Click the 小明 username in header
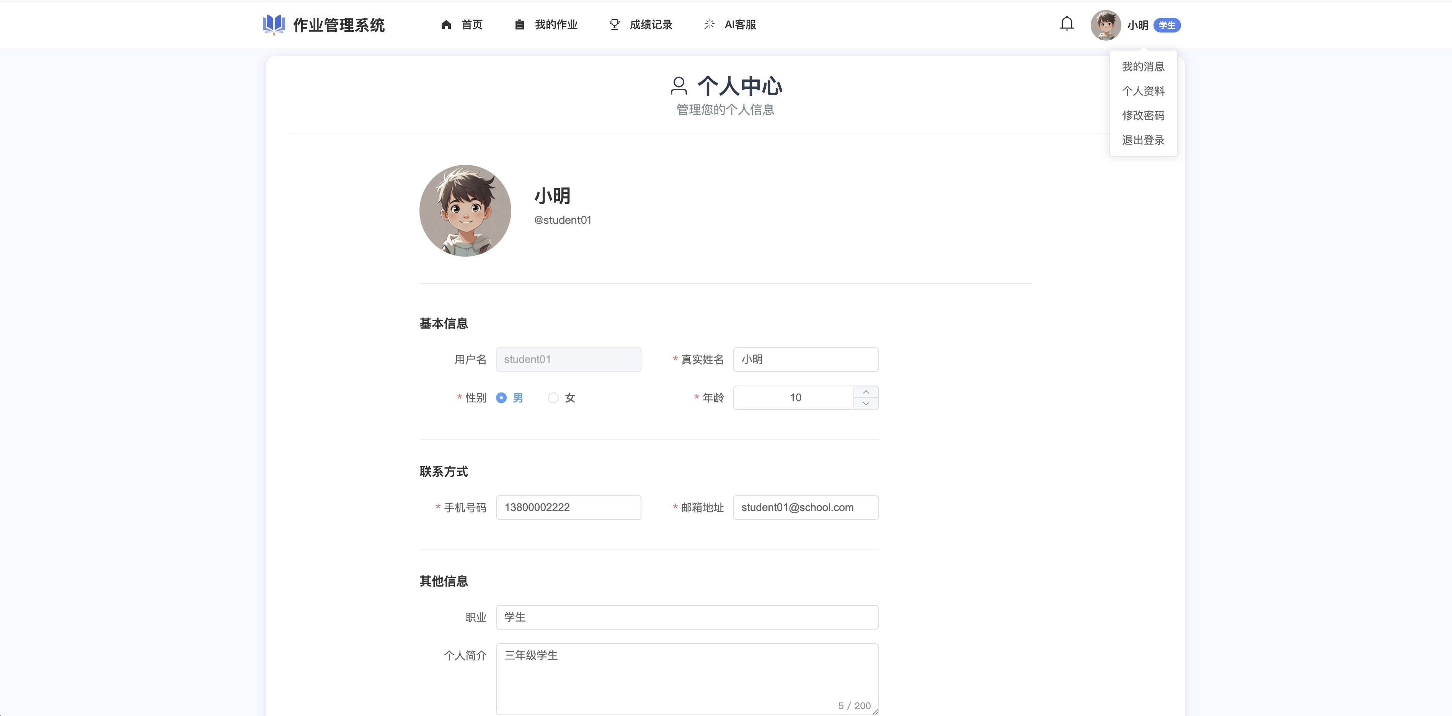This screenshot has width=1452, height=716. tap(1137, 25)
